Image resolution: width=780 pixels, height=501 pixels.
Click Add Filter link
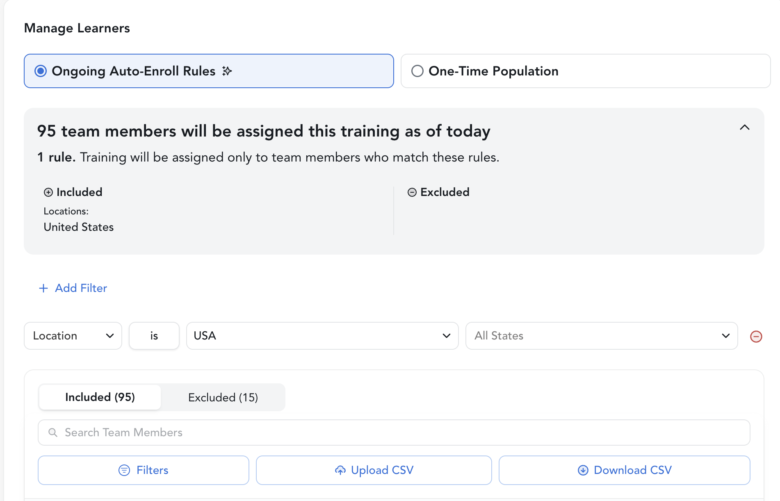click(x=73, y=288)
